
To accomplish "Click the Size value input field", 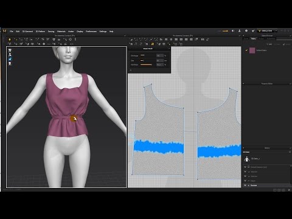I will click(159, 60).
